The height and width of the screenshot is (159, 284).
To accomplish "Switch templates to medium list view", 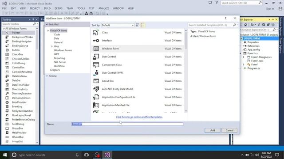I will (143, 25).
